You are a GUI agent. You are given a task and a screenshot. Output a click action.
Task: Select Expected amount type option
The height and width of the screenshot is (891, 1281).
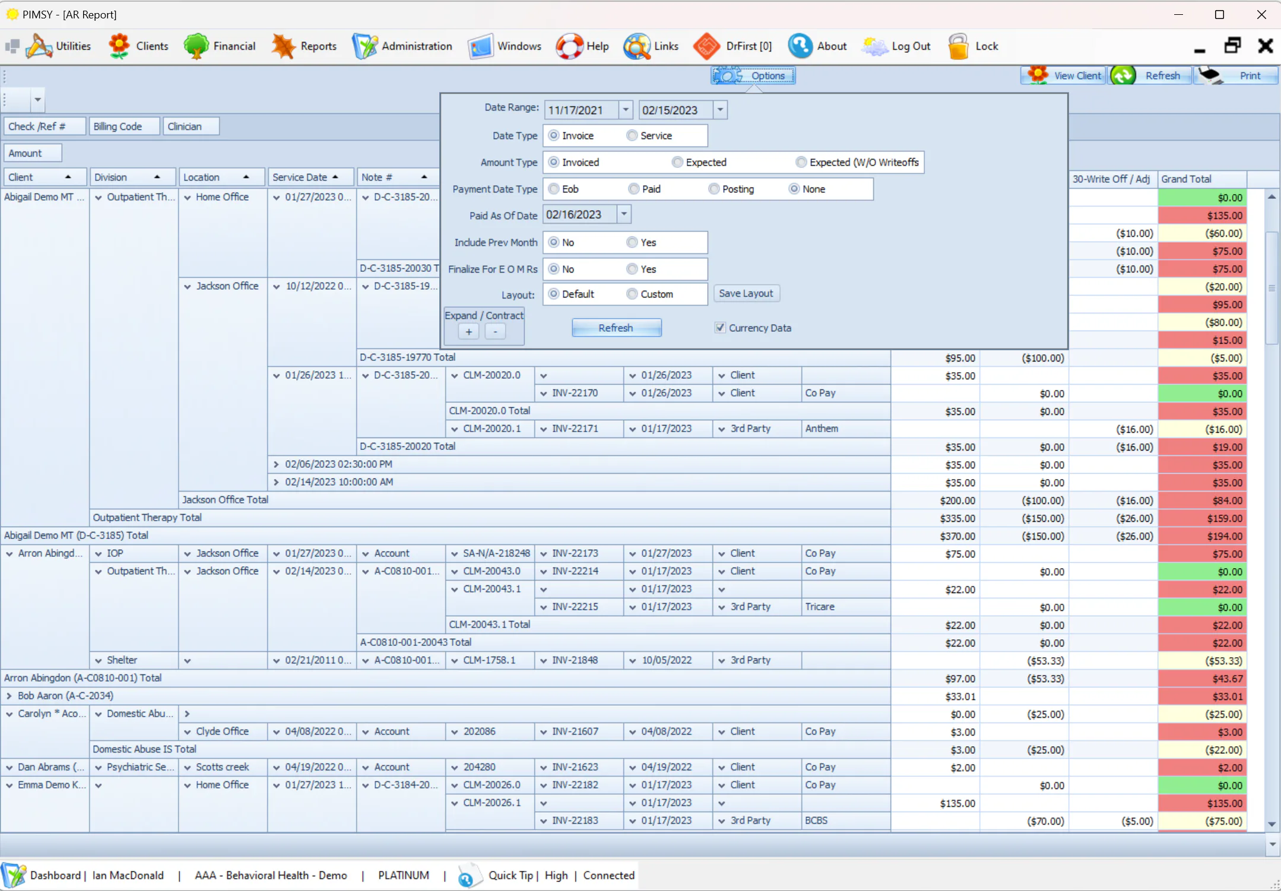[677, 162]
